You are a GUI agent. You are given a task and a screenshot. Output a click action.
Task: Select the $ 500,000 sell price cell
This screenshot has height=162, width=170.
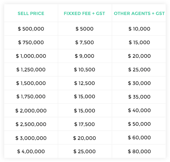(31, 29)
